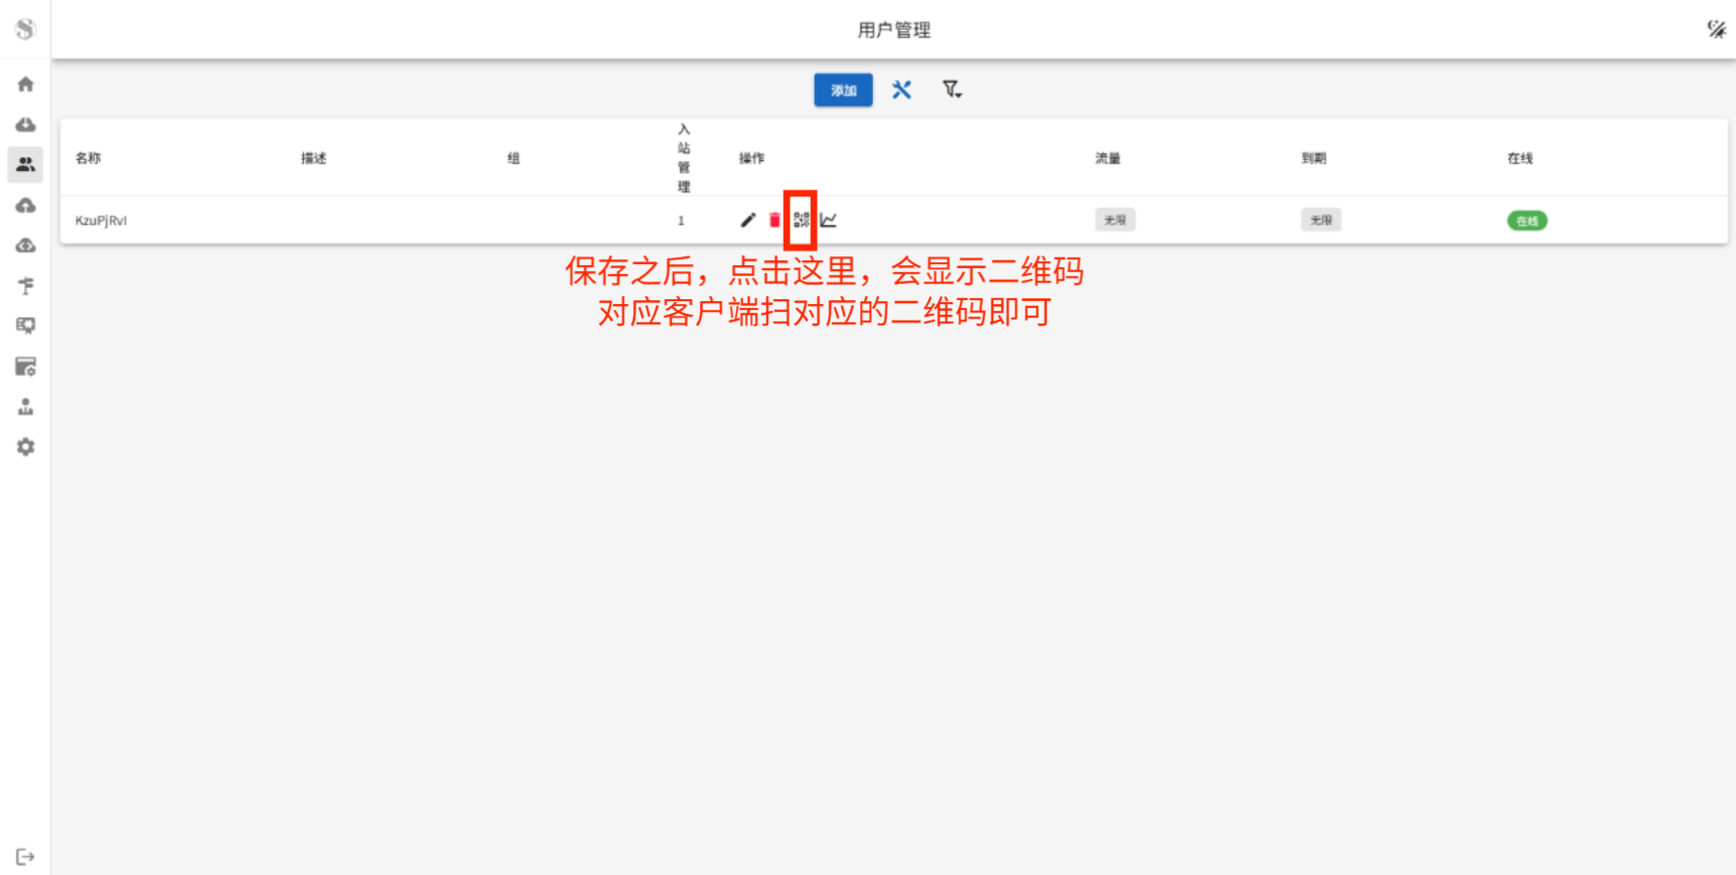Open the cloud download icon in sidebar
Viewport: 1736px width, 875px height.
[26, 125]
